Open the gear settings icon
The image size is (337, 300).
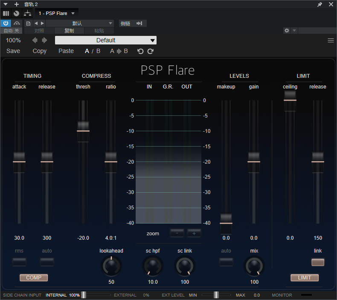pyautogui.click(x=287, y=30)
